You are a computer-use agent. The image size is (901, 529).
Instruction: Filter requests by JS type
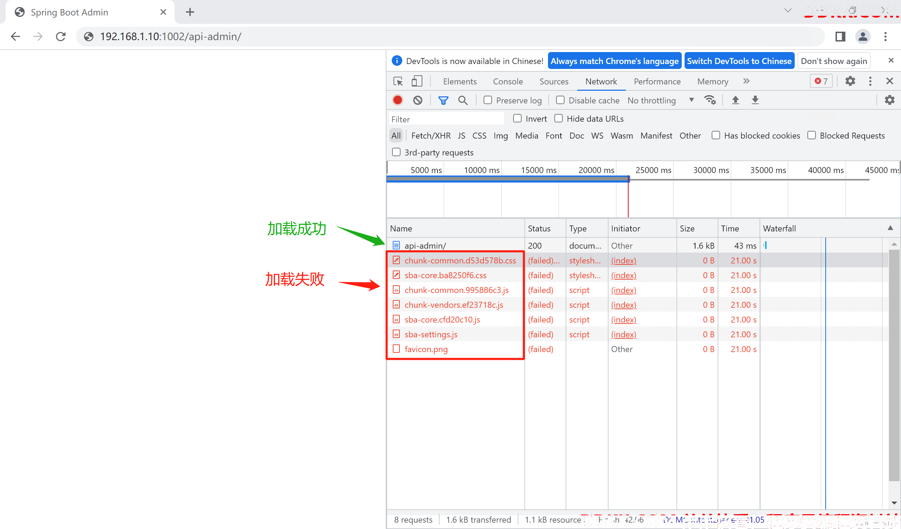(461, 136)
